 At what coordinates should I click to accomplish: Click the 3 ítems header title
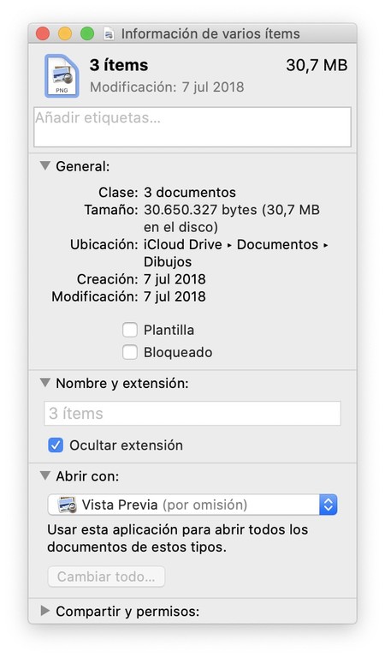click(x=119, y=65)
